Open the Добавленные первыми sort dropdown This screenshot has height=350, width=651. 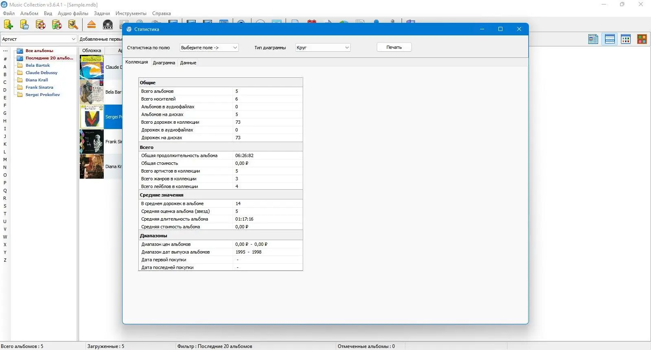pyautogui.click(x=100, y=39)
